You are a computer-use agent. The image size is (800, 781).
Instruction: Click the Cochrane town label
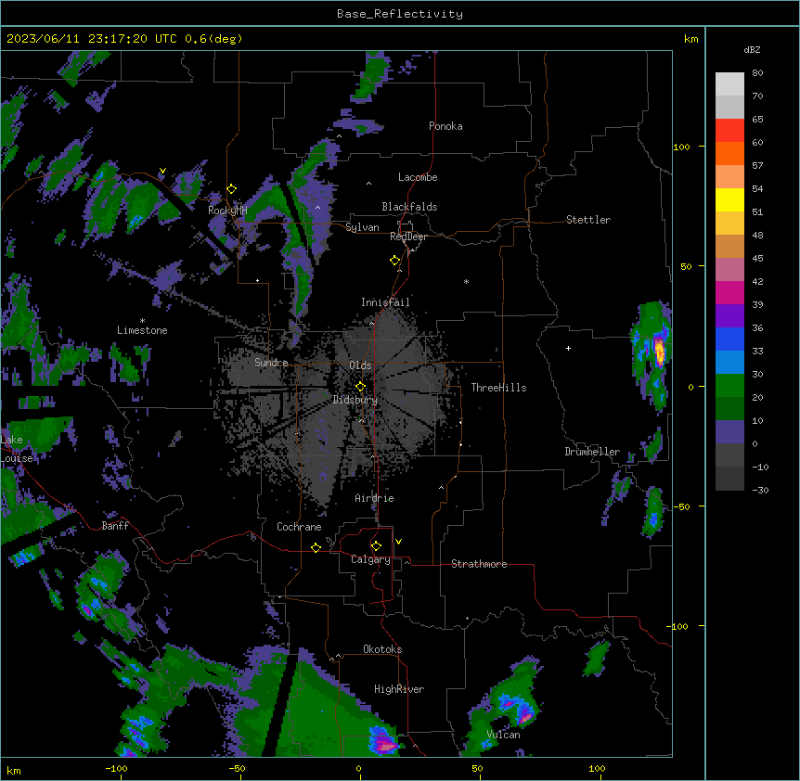tap(299, 527)
